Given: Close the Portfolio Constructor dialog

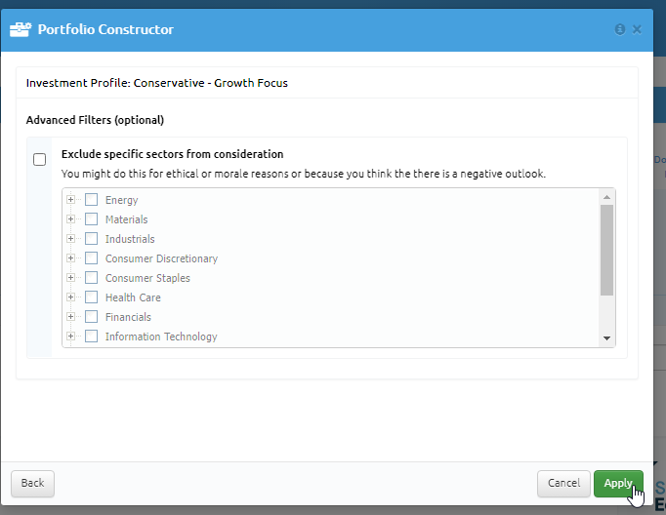Looking at the screenshot, I should 637,29.
